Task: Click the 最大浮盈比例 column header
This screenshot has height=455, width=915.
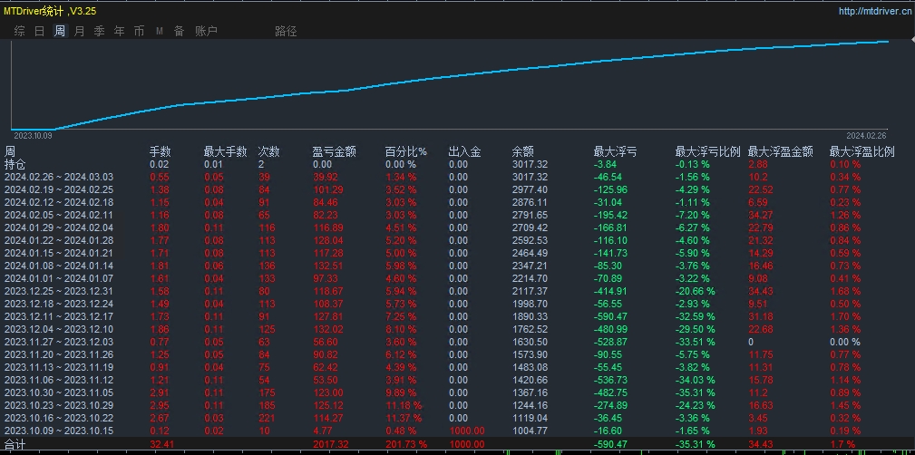Action: click(x=861, y=151)
